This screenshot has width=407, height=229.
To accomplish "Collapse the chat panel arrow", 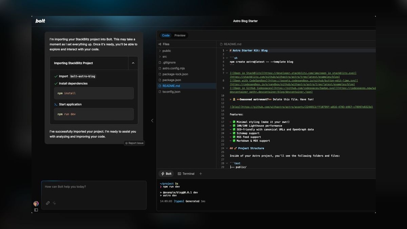I will click(x=152, y=120).
